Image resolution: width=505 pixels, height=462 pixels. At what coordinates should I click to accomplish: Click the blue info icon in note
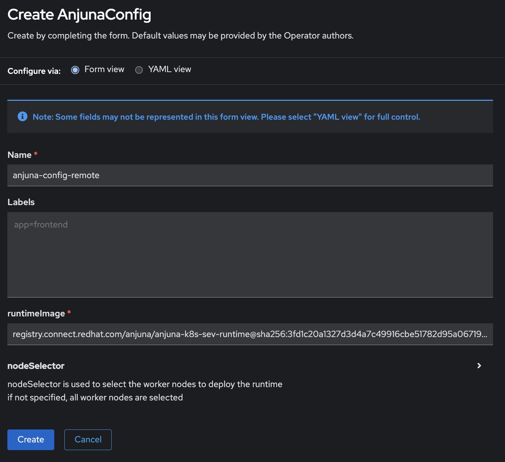pyautogui.click(x=22, y=117)
